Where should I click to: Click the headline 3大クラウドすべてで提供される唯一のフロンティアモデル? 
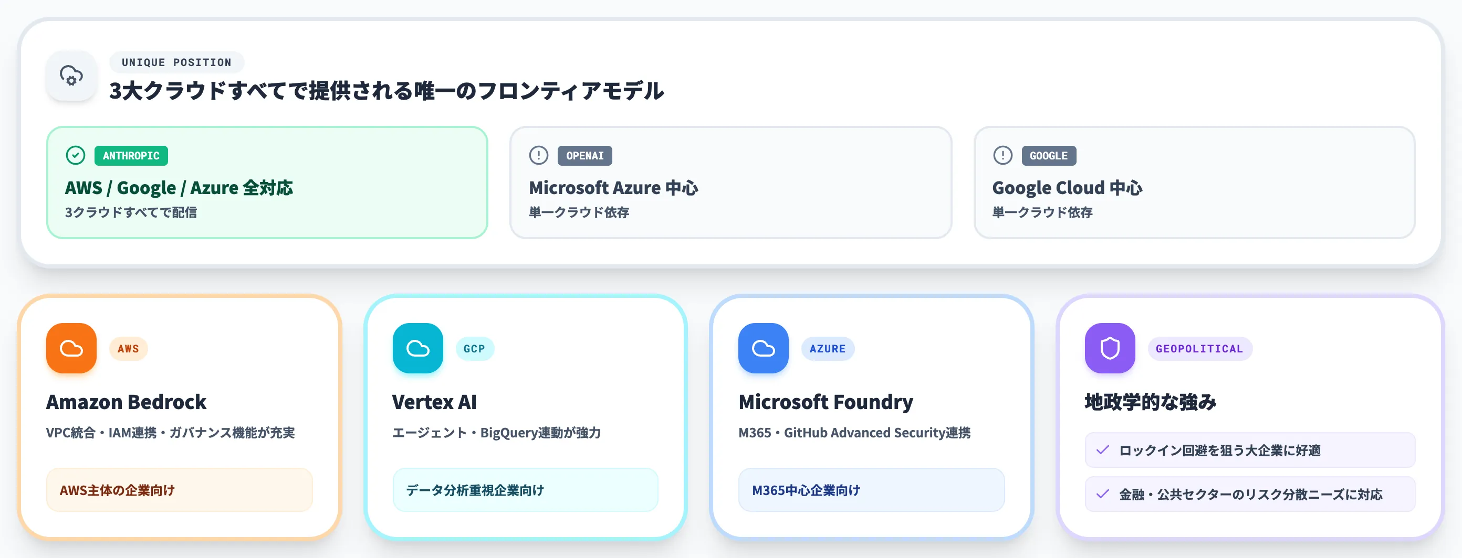386,91
